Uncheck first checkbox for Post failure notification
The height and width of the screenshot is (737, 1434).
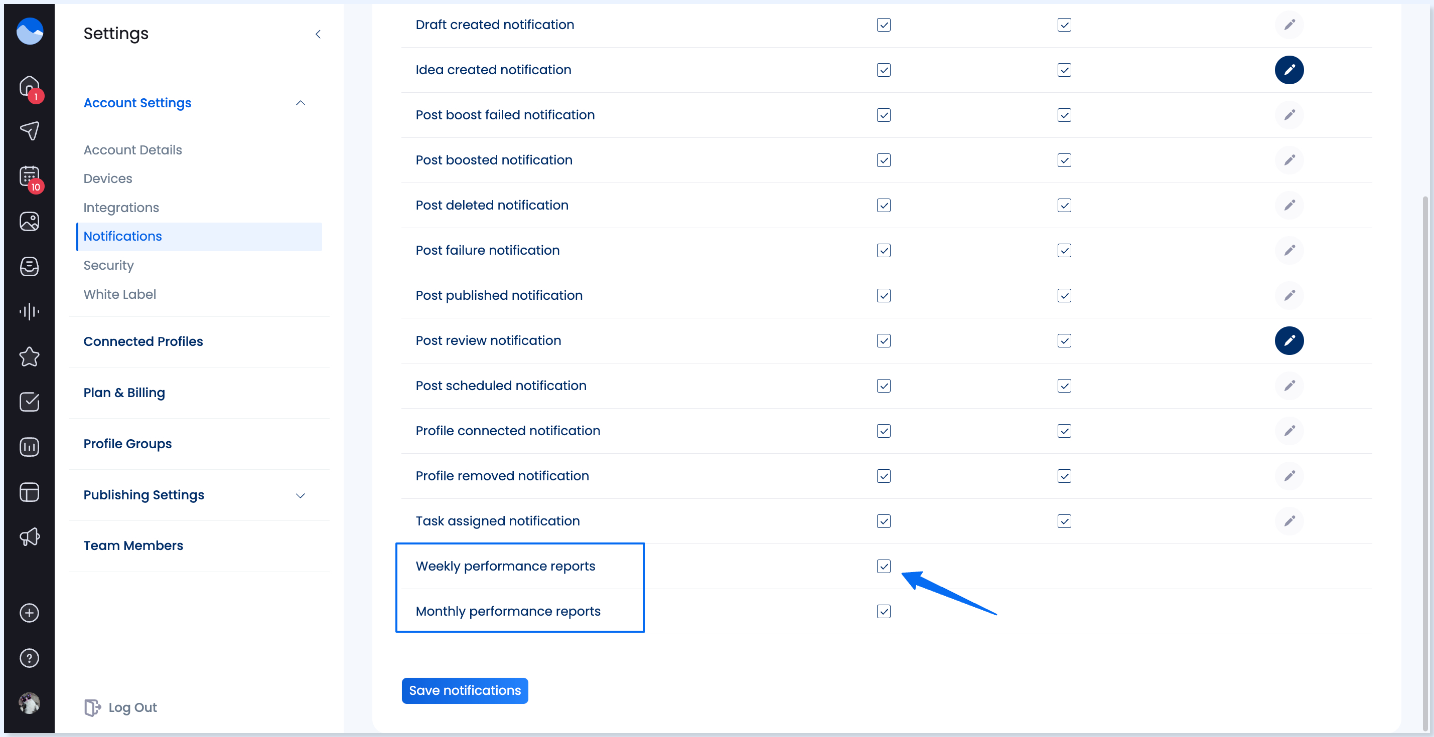(x=884, y=250)
